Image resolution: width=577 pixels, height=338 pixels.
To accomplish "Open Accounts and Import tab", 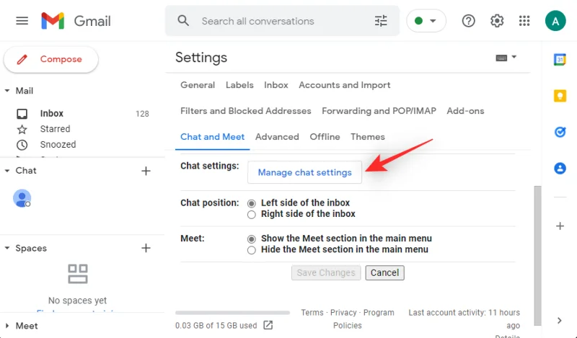I will point(345,85).
